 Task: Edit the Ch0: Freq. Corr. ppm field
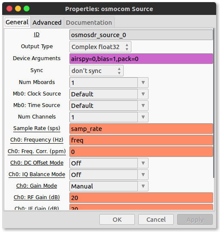click(x=141, y=152)
